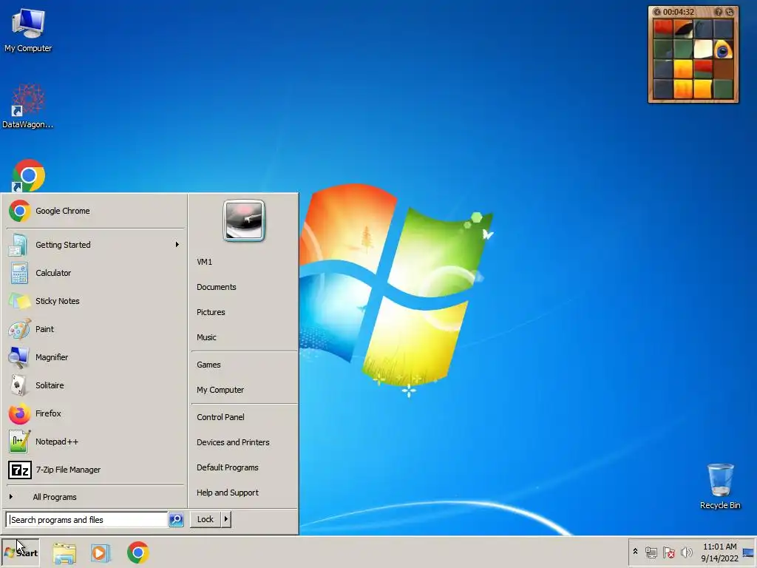Open Notepad++ editor
757x568 pixels.
95,442
